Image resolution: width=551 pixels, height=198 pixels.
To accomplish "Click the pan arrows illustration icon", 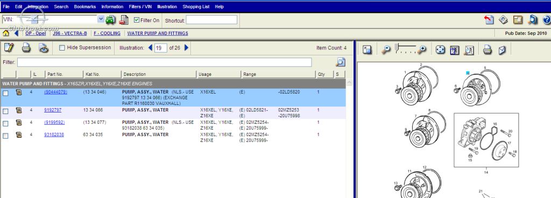I will [x=440, y=50].
